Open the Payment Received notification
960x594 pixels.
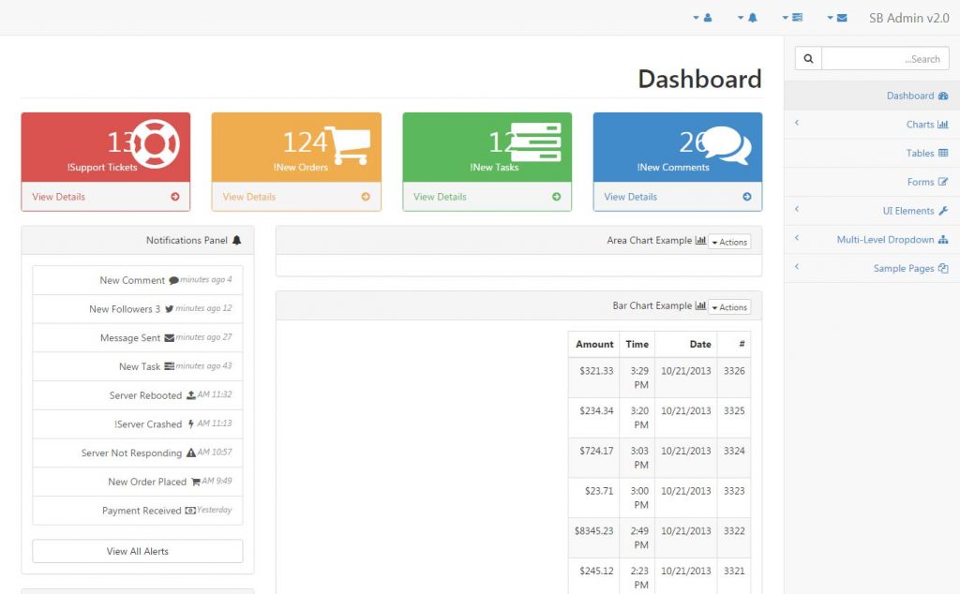[138, 511]
